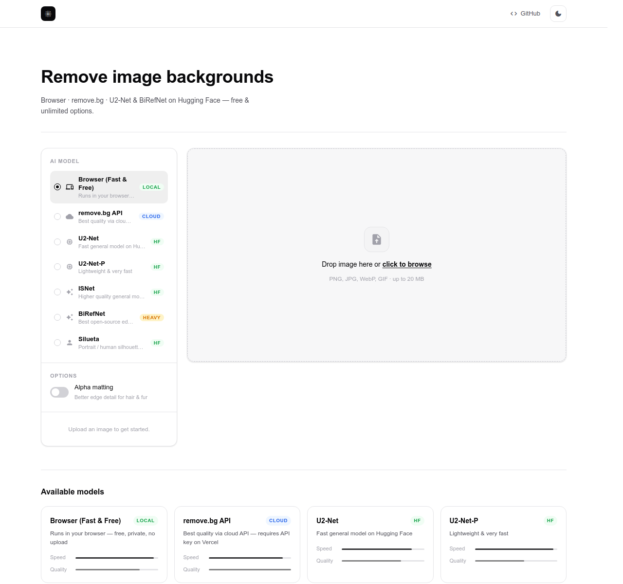This screenshot has height=584, width=623.
Task: Click the app logo in the header
Action: [x=48, y=14]
